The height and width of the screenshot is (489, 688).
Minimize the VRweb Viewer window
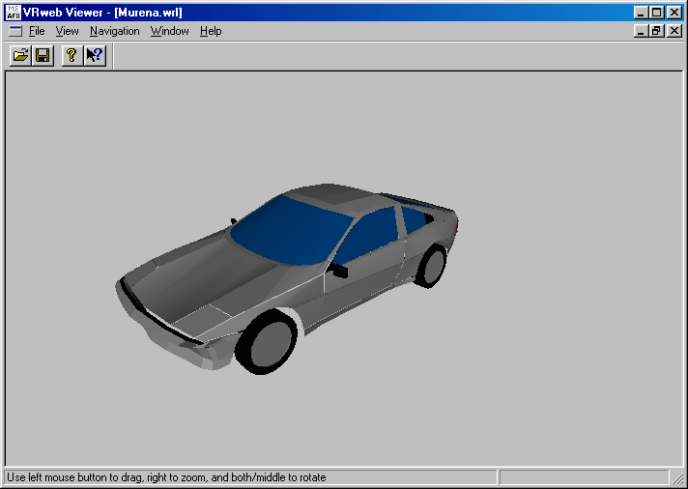(x=641, y=13)
